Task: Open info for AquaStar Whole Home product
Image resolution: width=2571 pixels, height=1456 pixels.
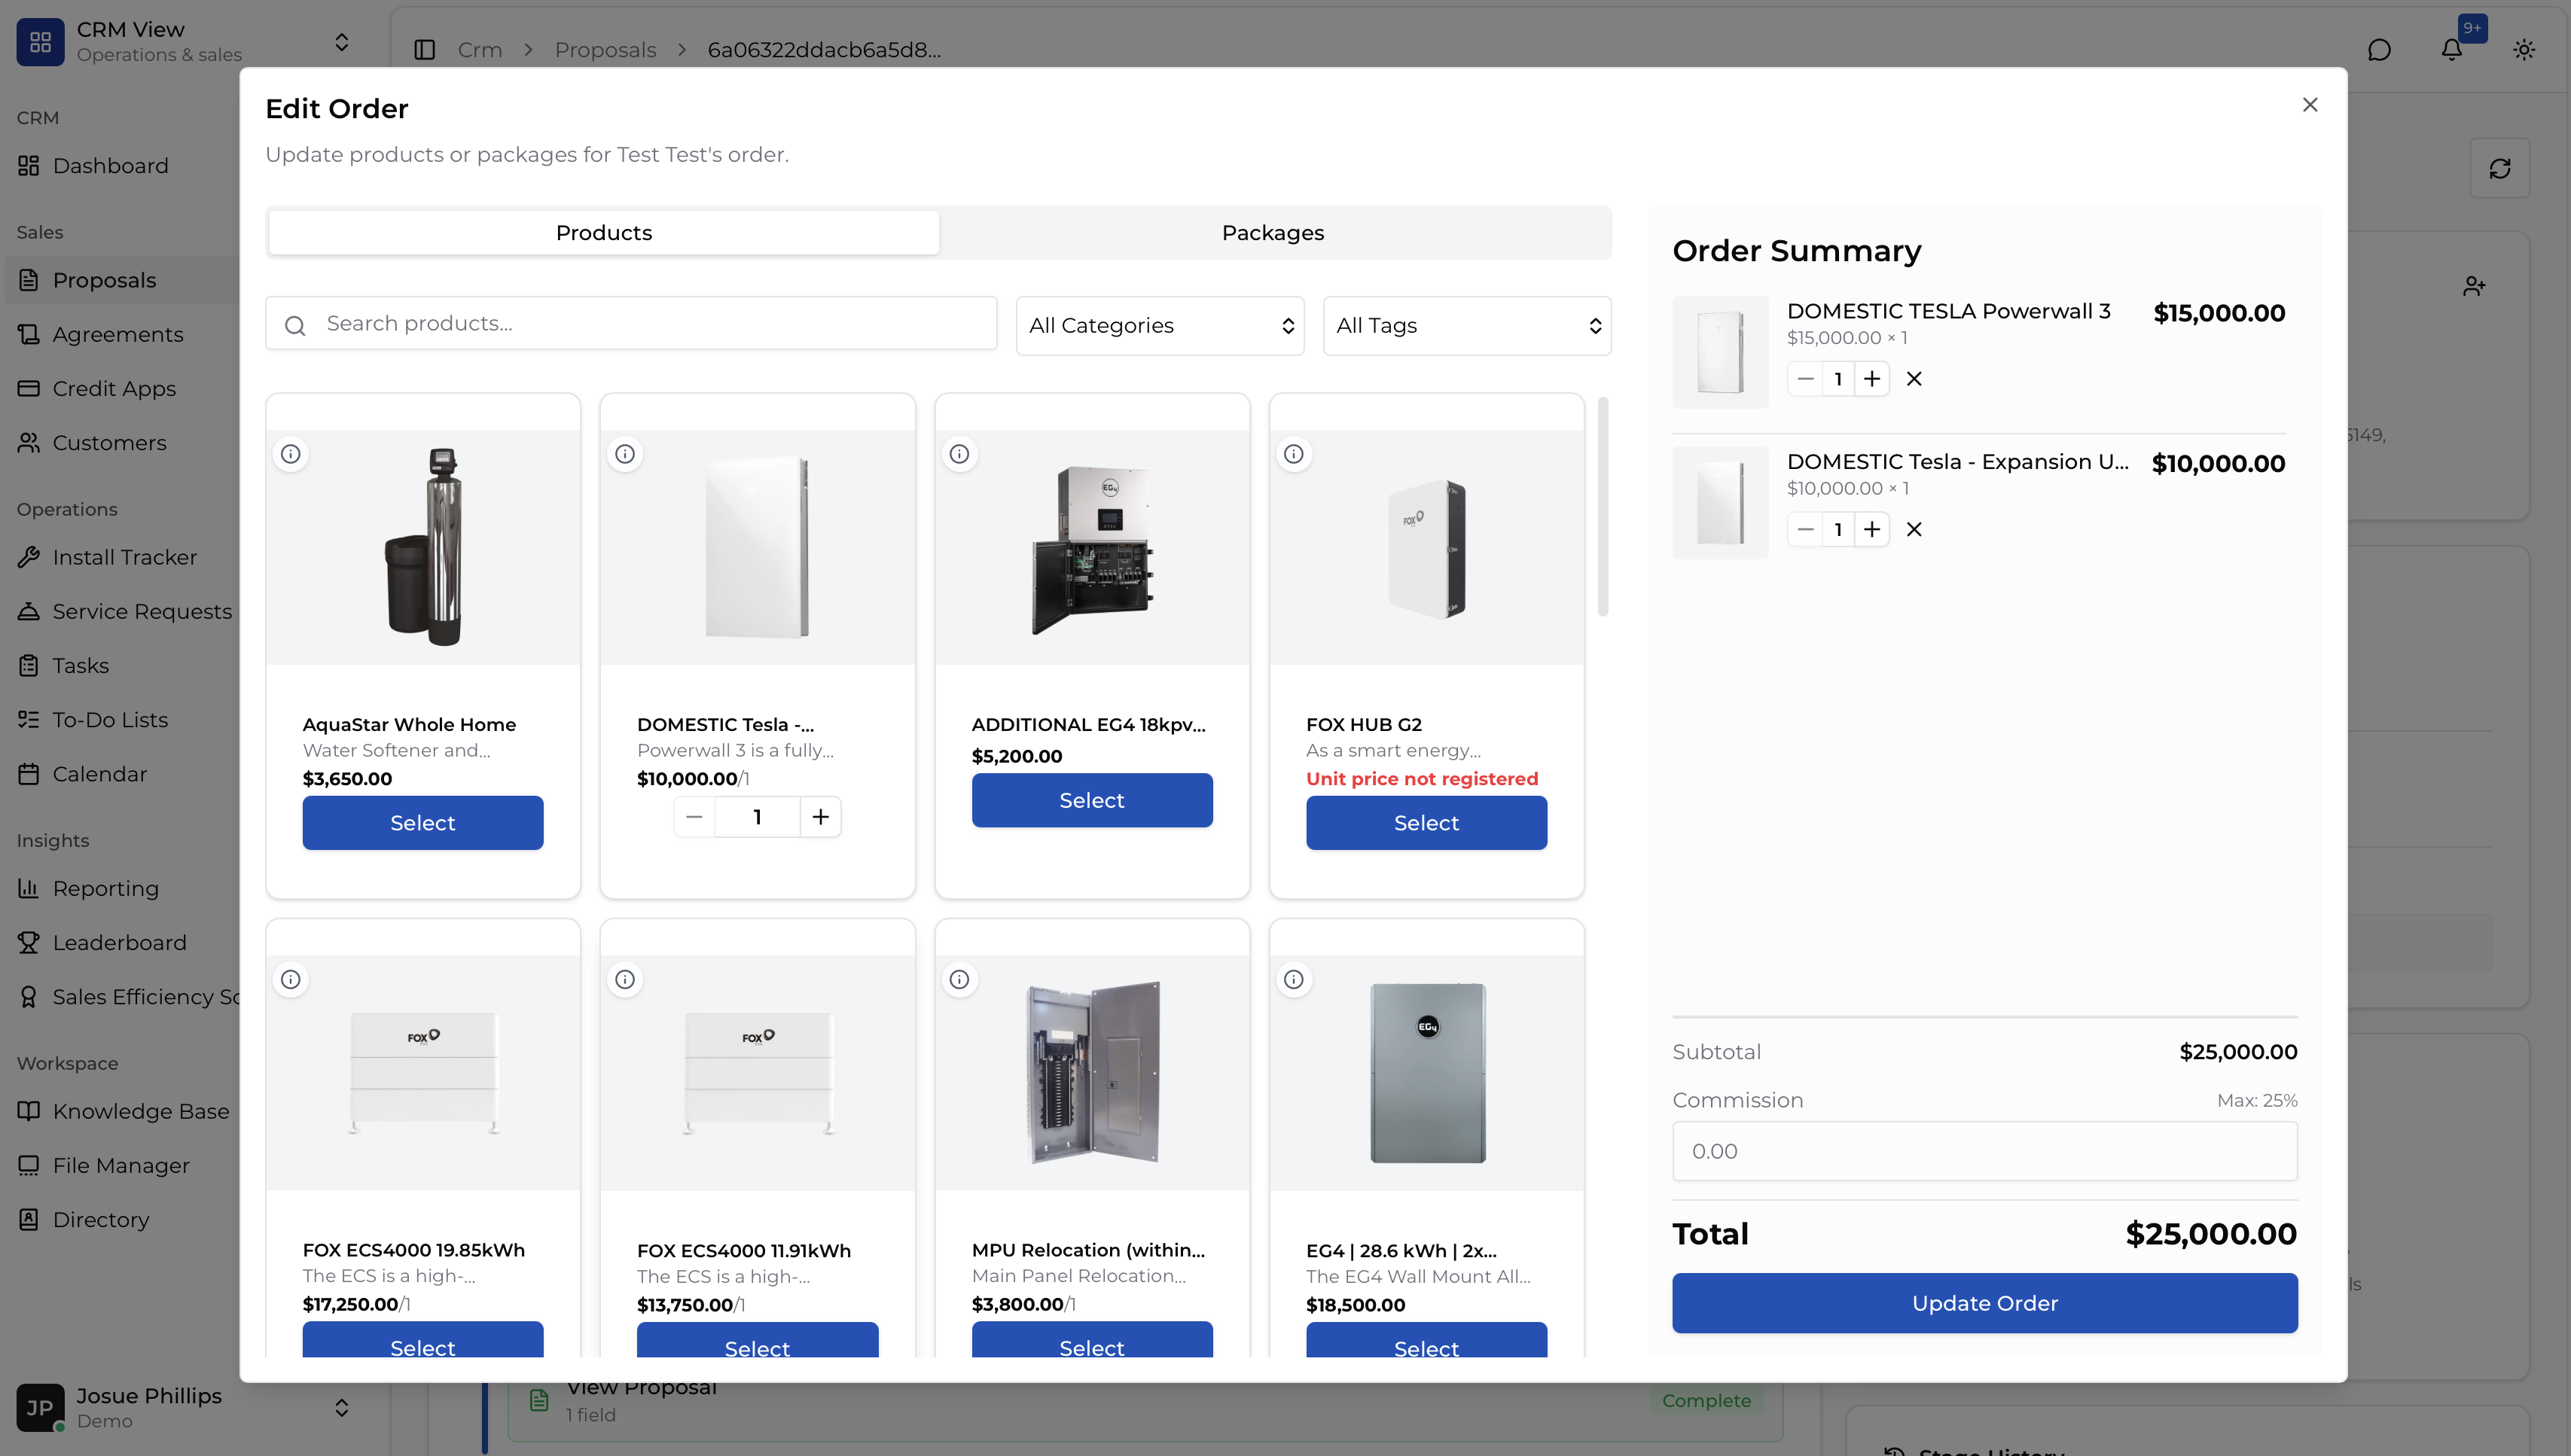Action: (x=291, y=454)
